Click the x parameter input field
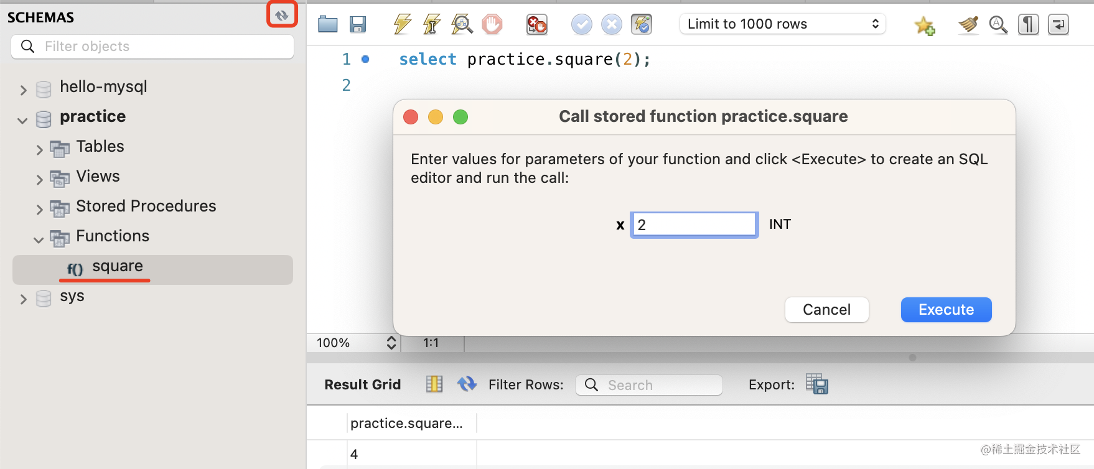 click(694, 225)
